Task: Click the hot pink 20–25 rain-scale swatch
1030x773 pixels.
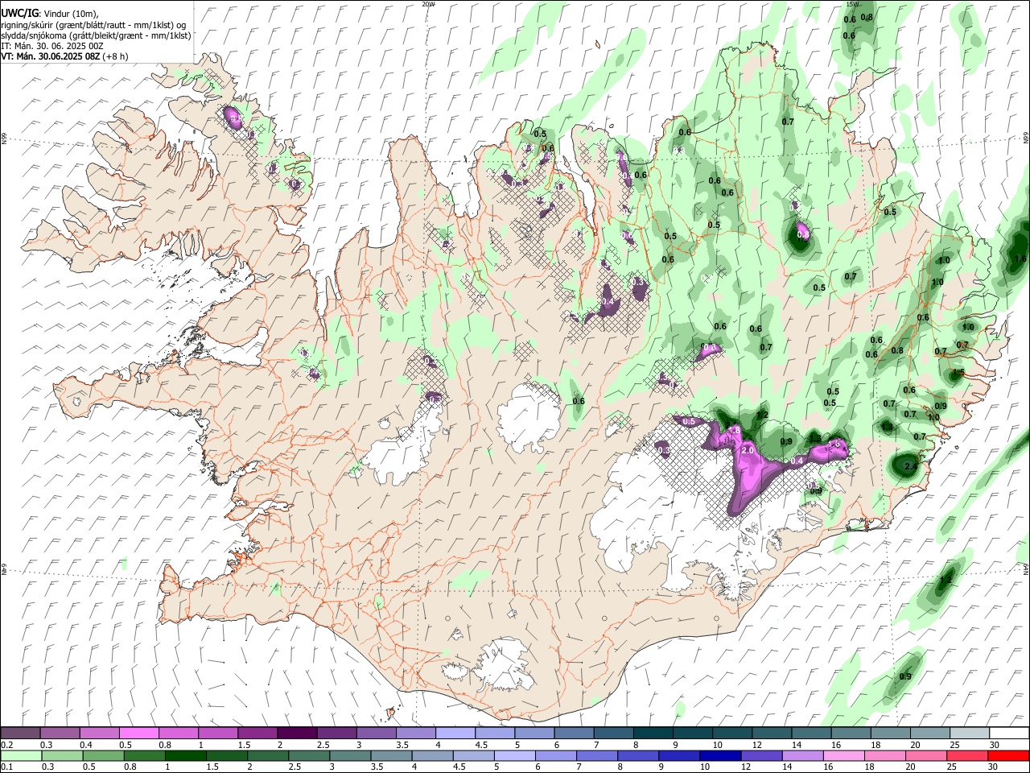Action: tap(927, 755)
